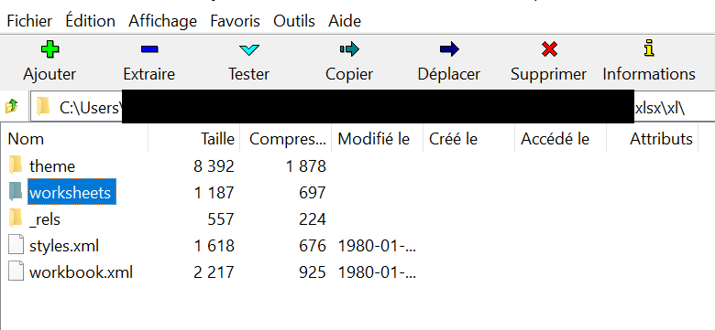The height and width of the screenshot is (330, 715).
Task: Click the blue minus Extraire icon
Action: pos(149,49)
